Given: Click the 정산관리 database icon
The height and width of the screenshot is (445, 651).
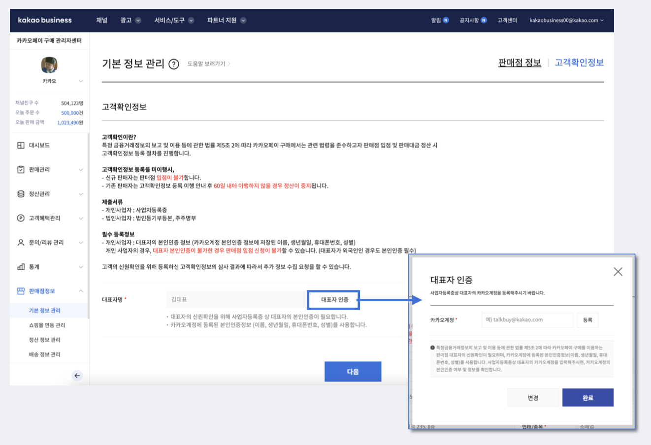Looking at the screenshot, I should coord(21,194).
